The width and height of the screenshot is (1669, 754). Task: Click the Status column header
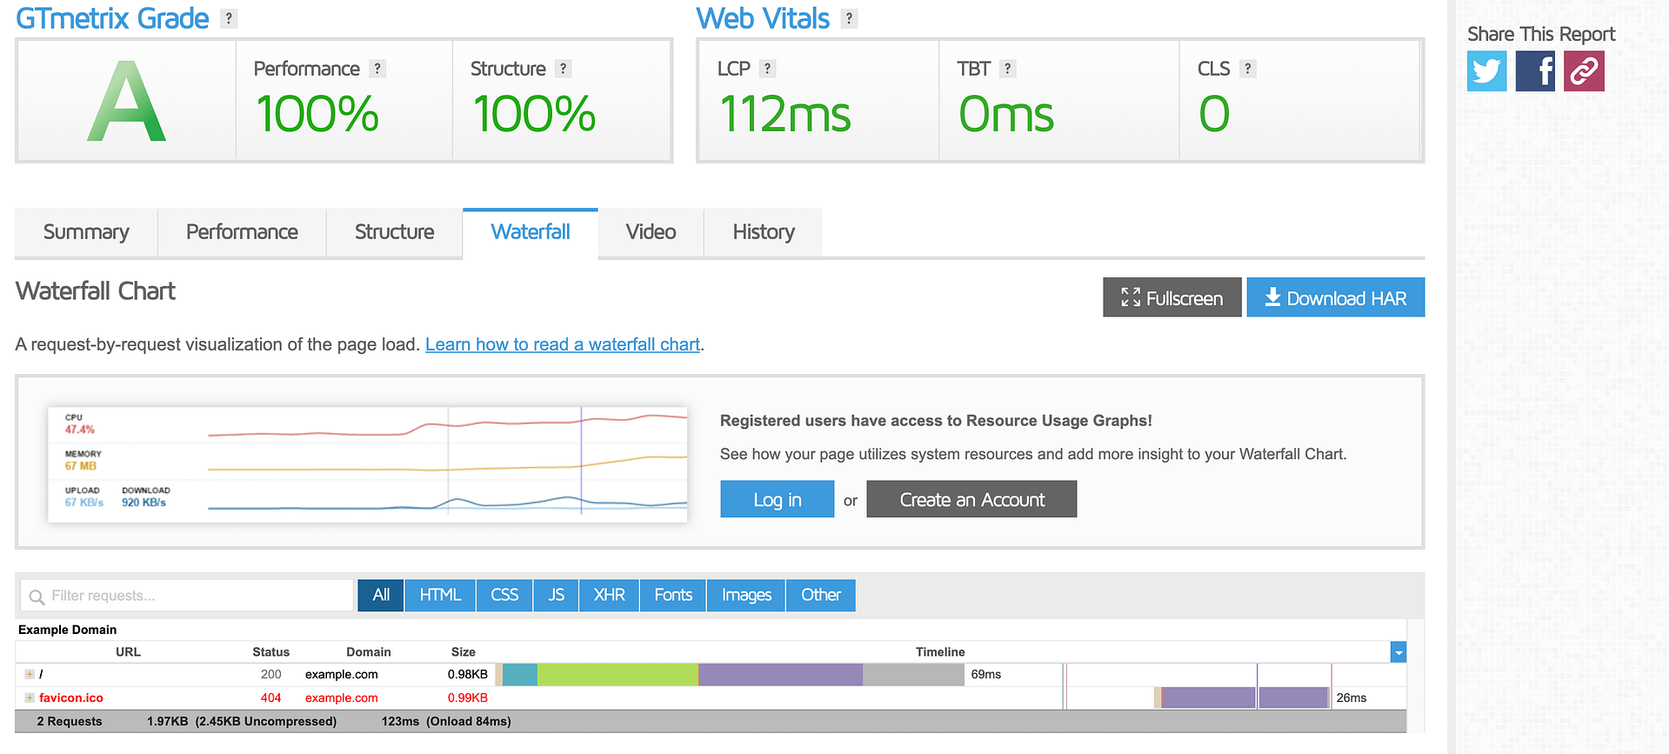[271, 651]
